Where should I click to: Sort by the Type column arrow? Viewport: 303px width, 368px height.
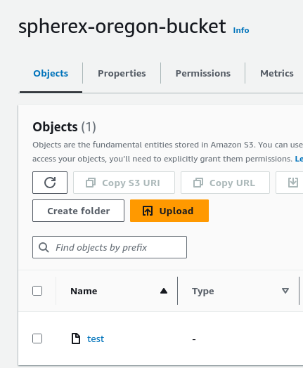285,291
